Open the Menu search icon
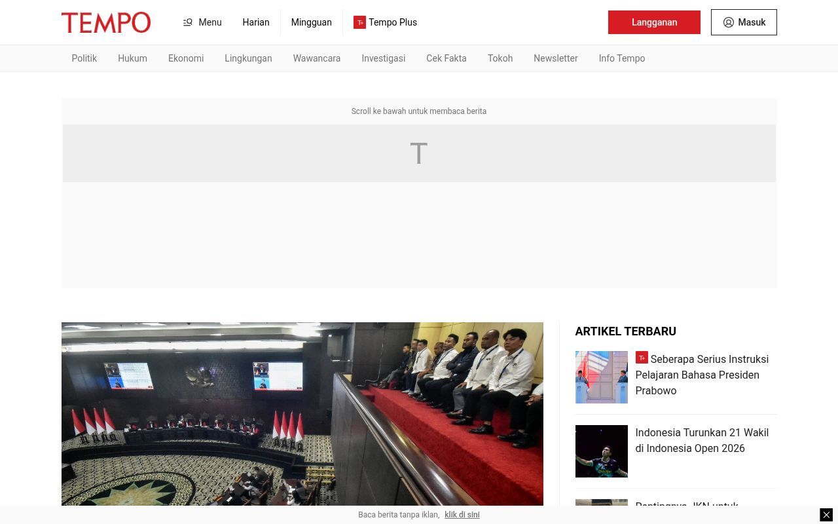This screenshot has width=838, height=524. [x=188, y=22]
